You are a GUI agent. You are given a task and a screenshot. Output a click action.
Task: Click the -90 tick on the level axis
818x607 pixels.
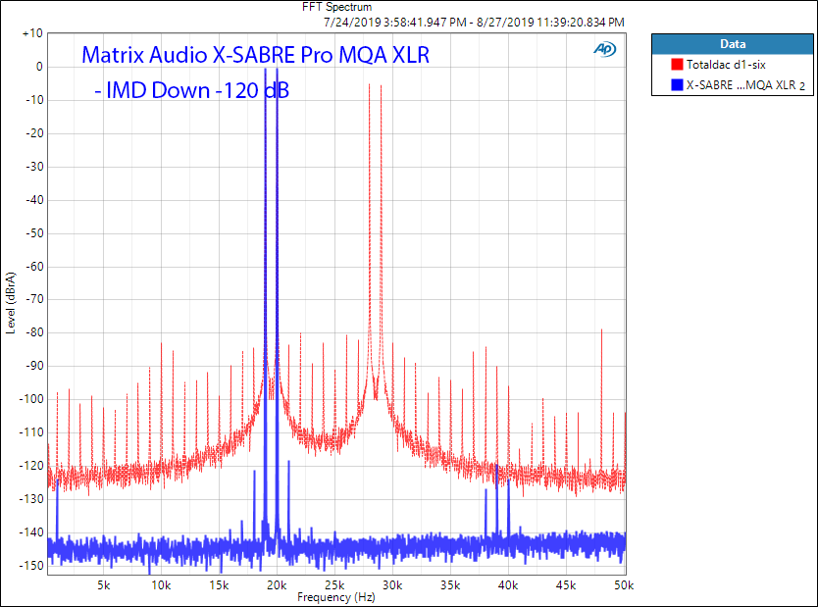pyautogui.click(x=34, y=366)
